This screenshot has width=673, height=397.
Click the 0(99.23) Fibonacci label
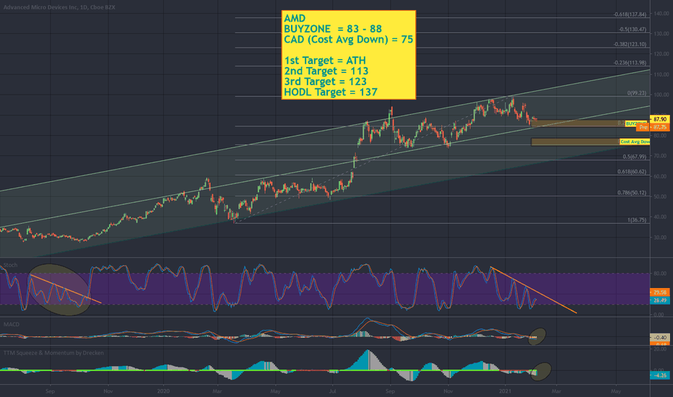(637, 93)
